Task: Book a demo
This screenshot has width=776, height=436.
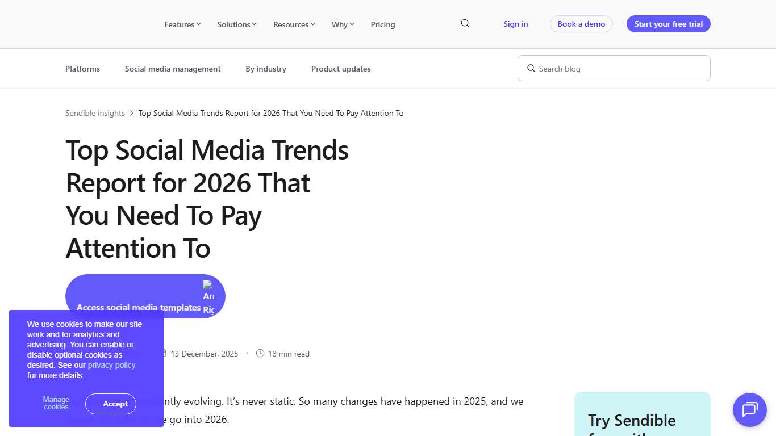Action: pos(581,24)
